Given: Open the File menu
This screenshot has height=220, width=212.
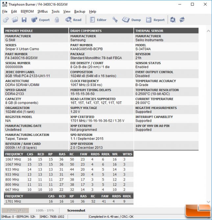Looking at the screenshot, I should [5, 11].
